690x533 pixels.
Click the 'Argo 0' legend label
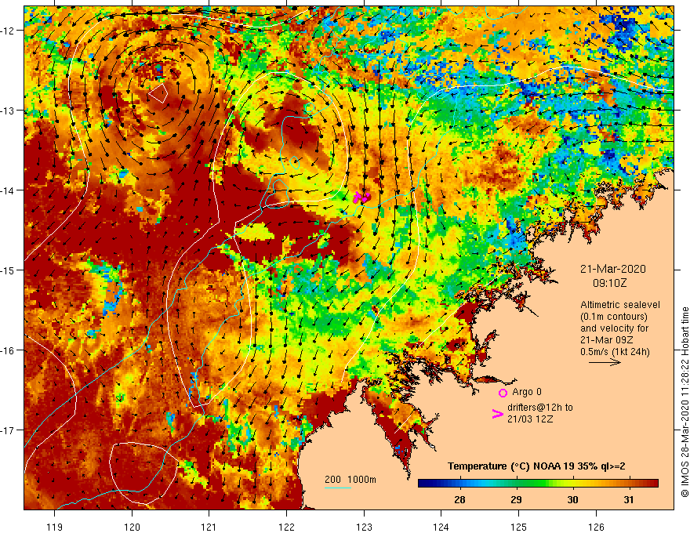pos(527,392)
